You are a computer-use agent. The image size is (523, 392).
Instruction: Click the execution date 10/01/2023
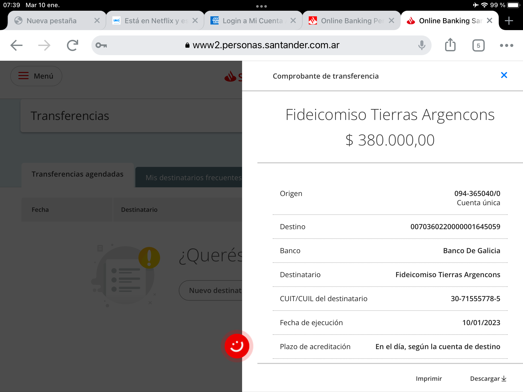[481, 323]
